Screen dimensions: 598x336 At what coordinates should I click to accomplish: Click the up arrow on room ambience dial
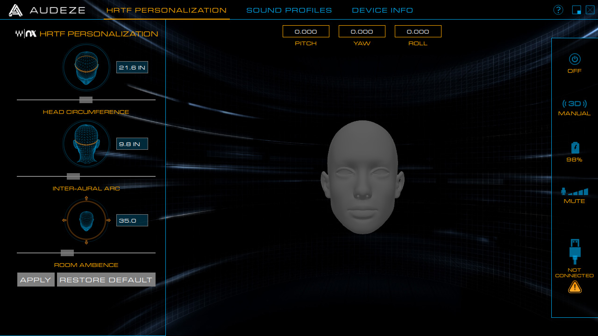(x=86, y=198)
